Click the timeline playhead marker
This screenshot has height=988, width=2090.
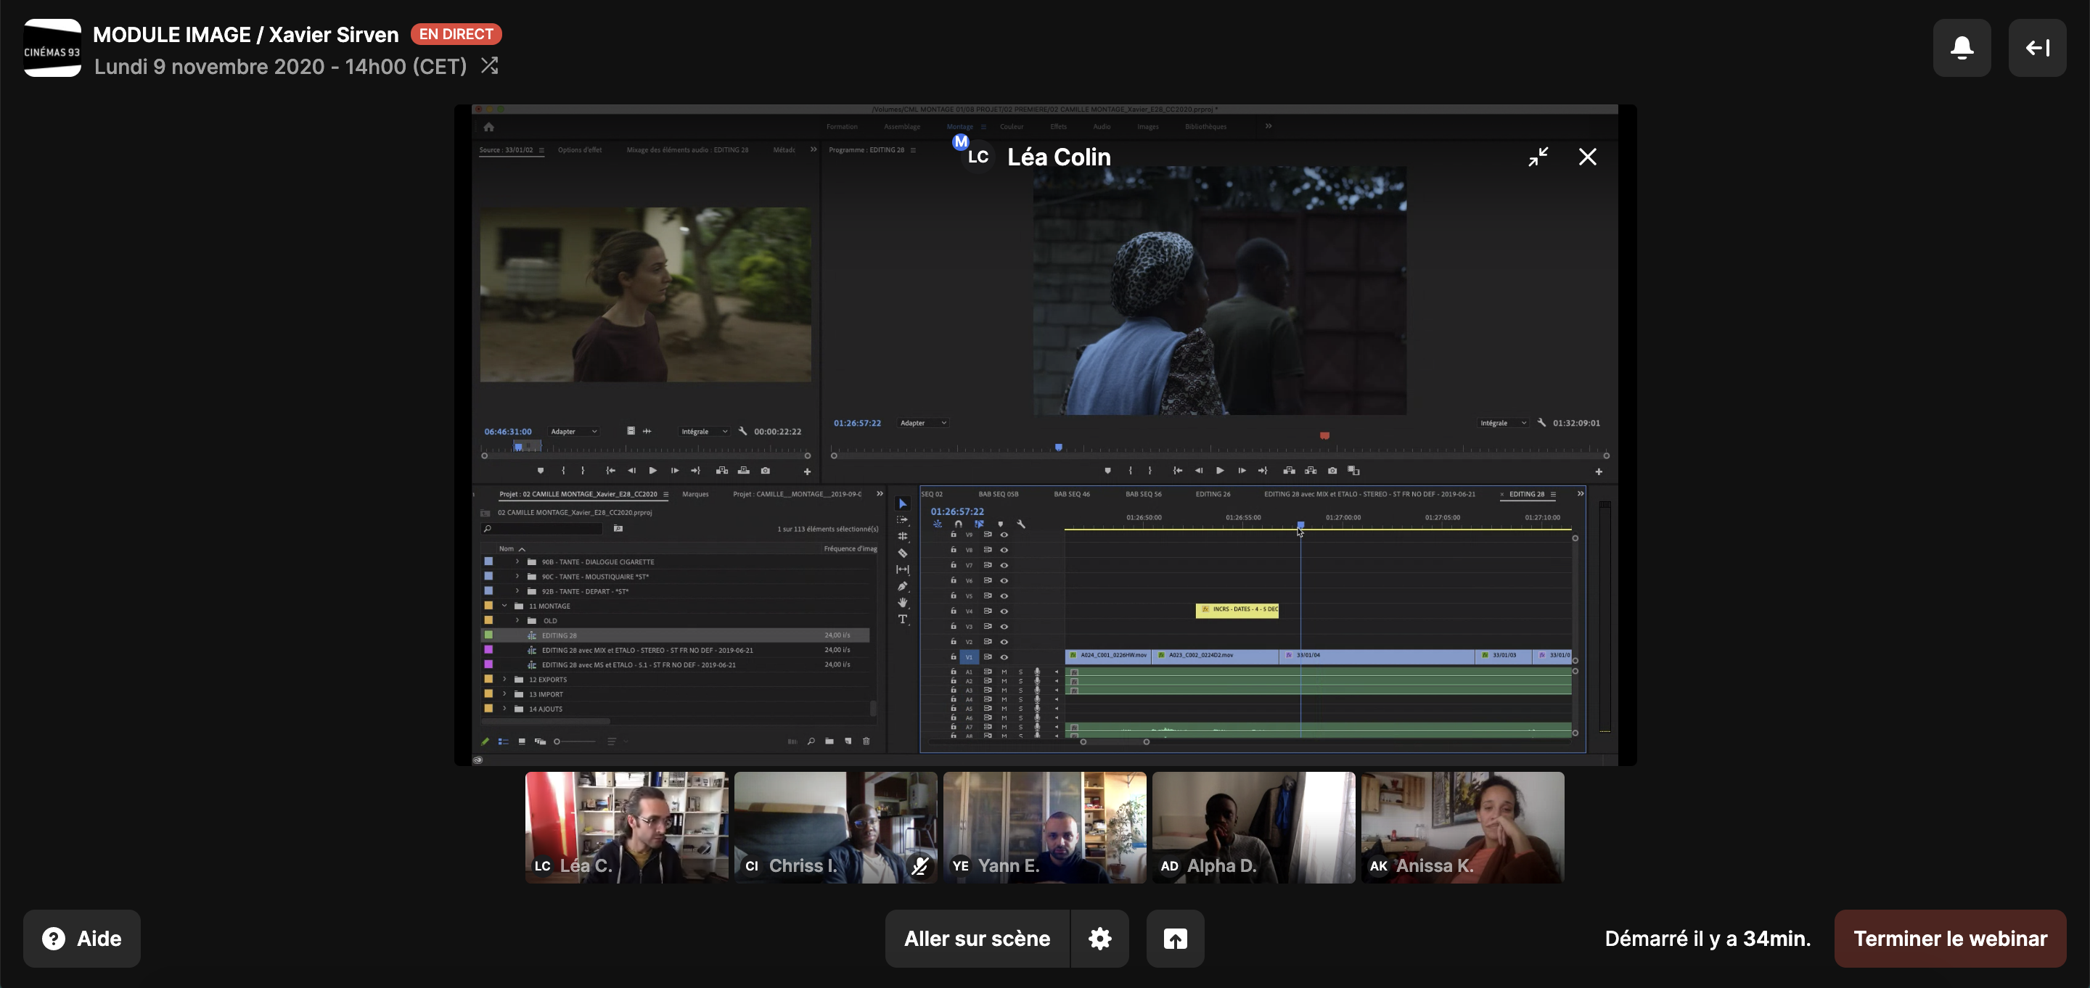(x=1300, y=526)
